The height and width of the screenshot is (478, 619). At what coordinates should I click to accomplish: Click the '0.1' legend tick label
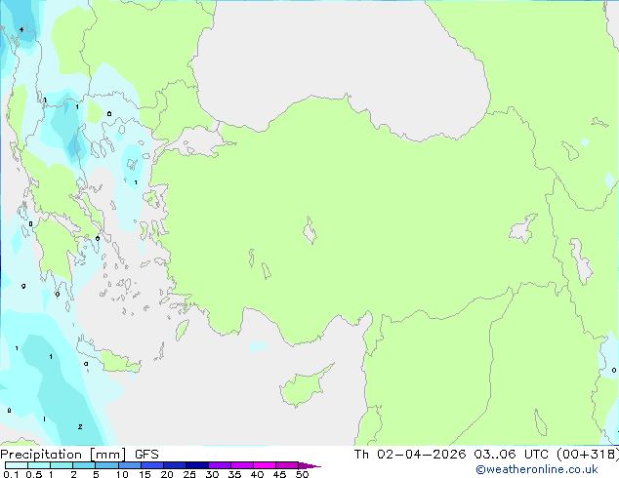coord(11,474)
